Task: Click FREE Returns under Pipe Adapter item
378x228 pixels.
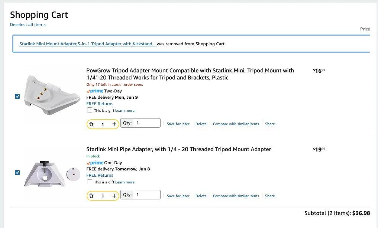Action: coord(100,175)
